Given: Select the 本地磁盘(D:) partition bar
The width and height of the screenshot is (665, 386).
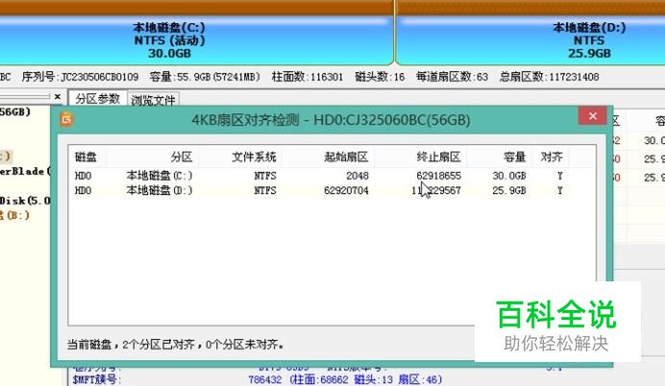Looking at the screenshot, I should tap(530, 40).
